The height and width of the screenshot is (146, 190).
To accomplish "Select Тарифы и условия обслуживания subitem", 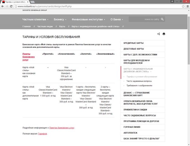I will [x=142, y=76].
